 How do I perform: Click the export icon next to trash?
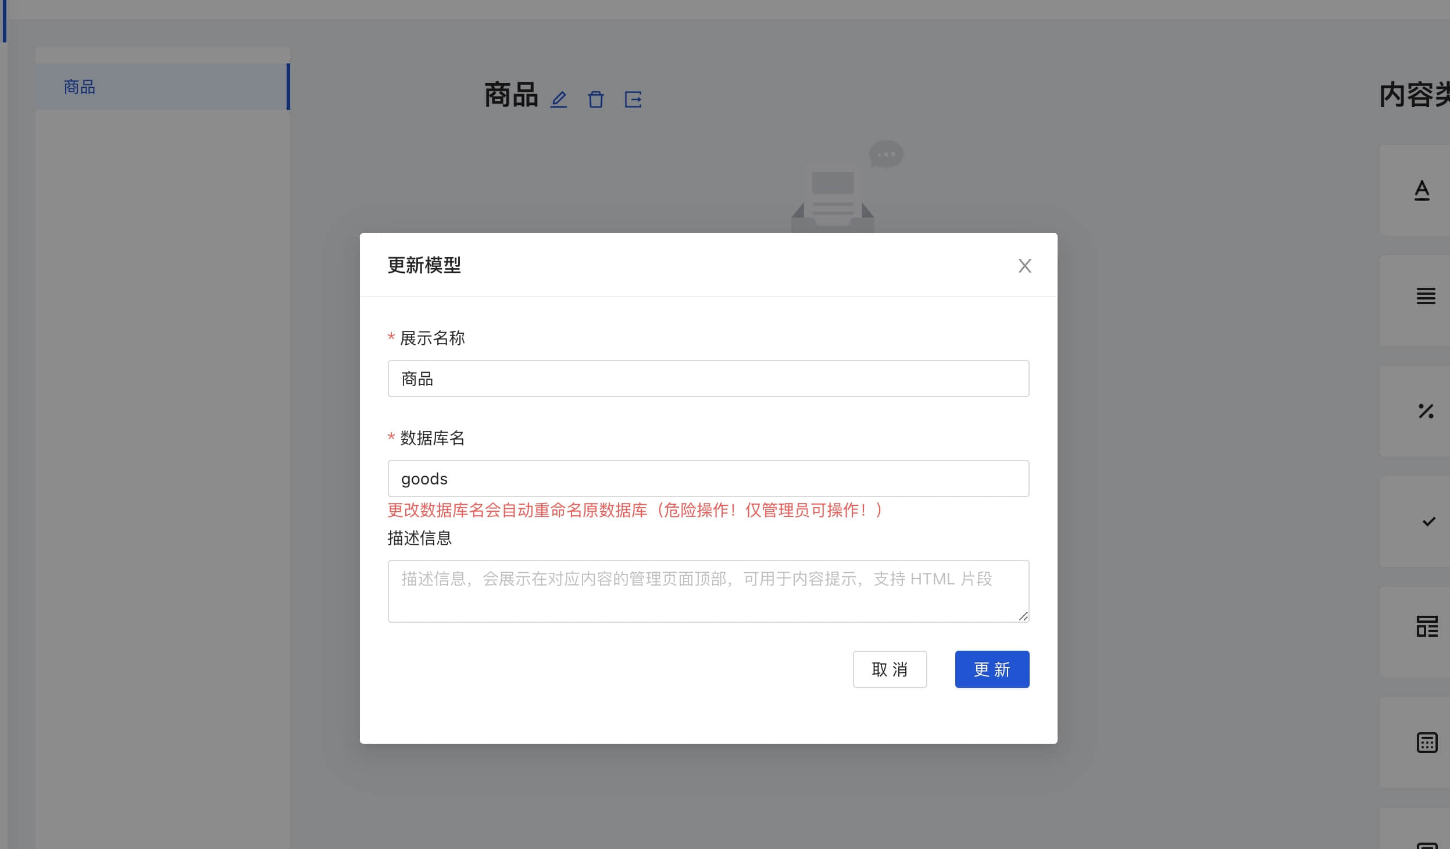click(x=633, y=99)
